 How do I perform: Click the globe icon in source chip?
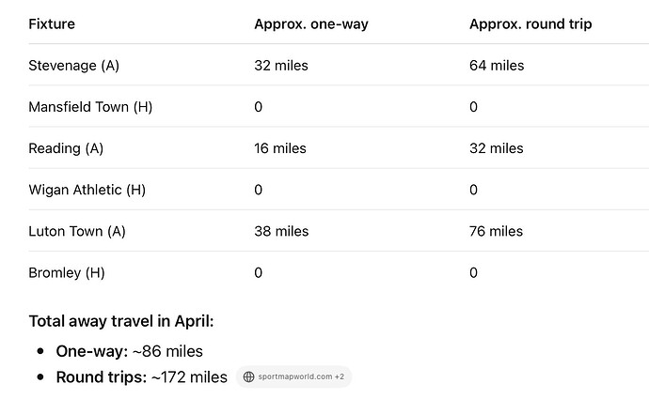(x=248, y=376)
